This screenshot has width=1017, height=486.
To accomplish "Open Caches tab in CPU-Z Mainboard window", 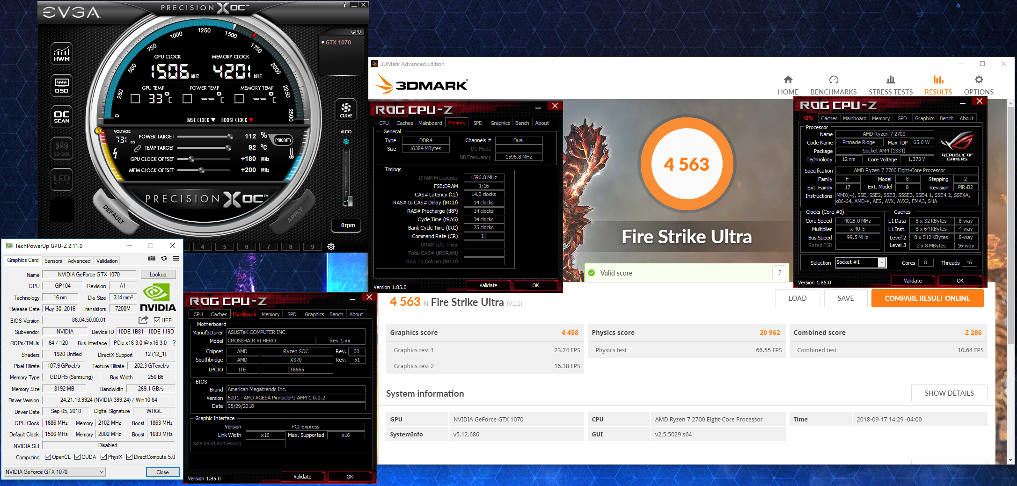I will [219, 314].
